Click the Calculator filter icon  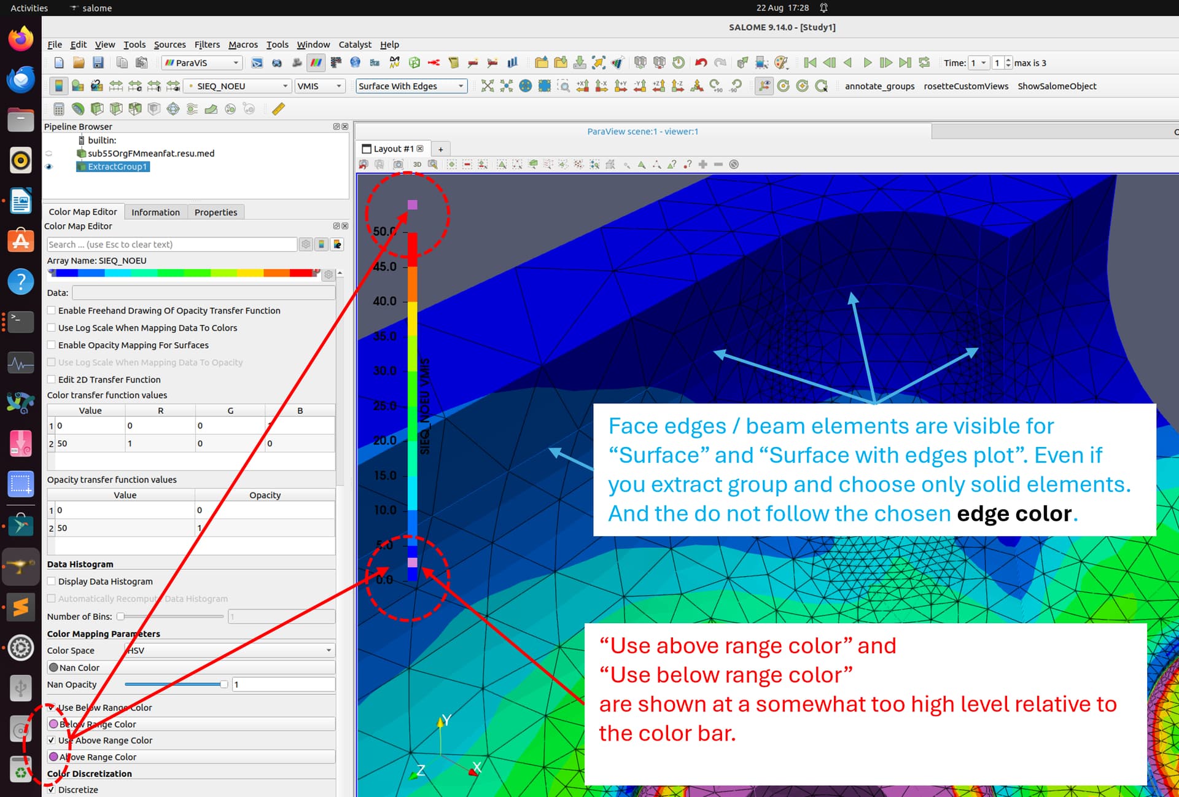click(x=58, y=109)
